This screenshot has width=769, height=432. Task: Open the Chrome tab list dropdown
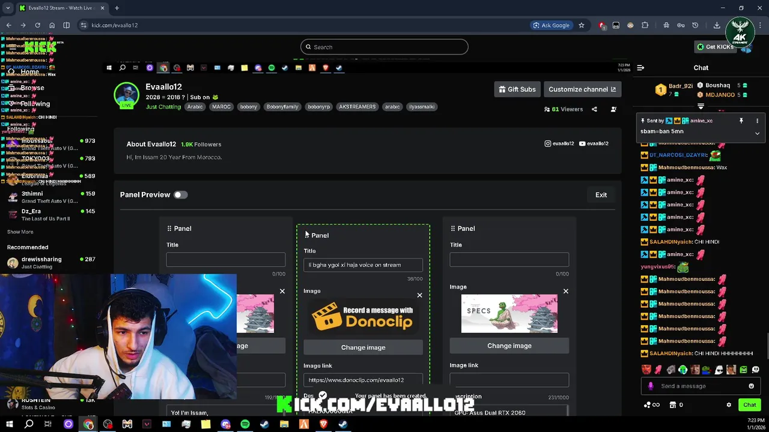pyautogui.click(x=8, y=8)
